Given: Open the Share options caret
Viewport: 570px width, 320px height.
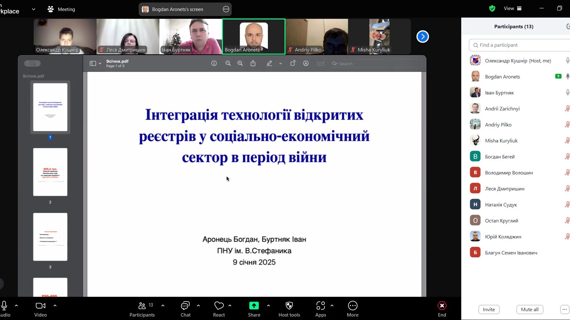Looking at the screenshot, I should pos(268,305).
